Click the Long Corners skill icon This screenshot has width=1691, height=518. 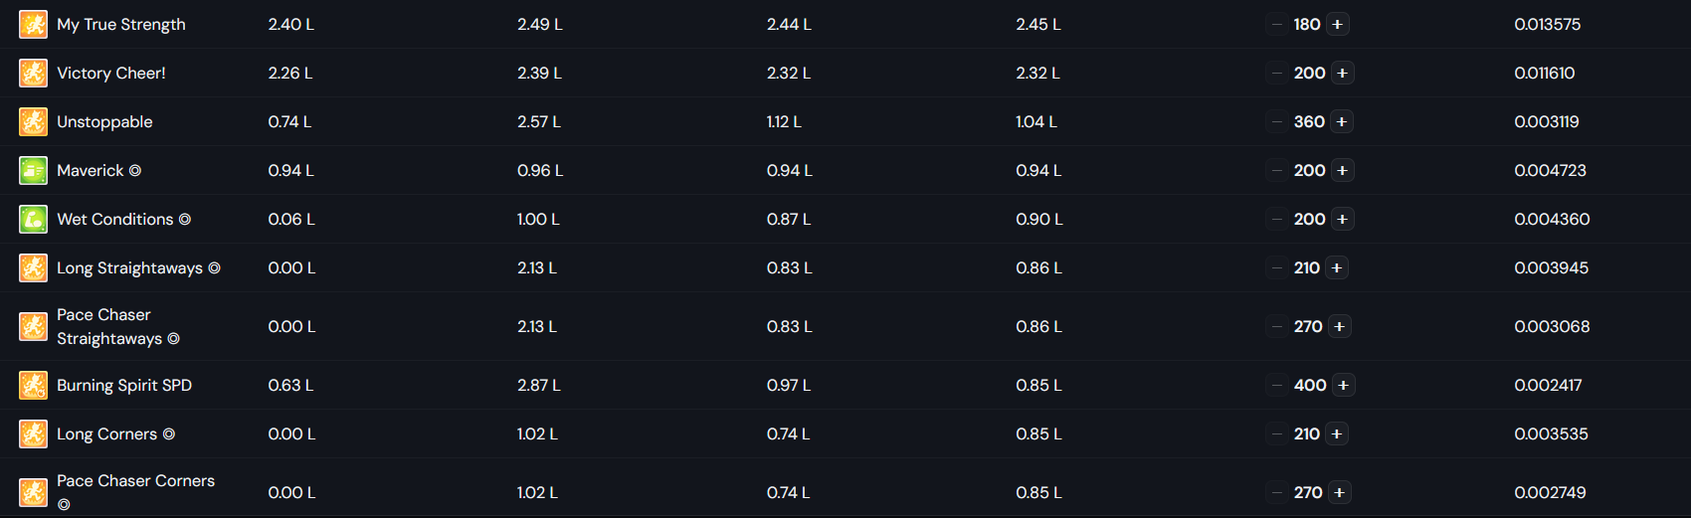(33, 433)
